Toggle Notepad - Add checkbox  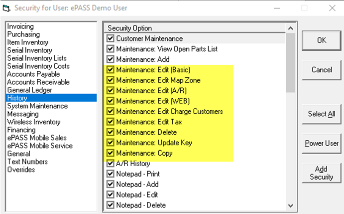(x=110, y=184)
